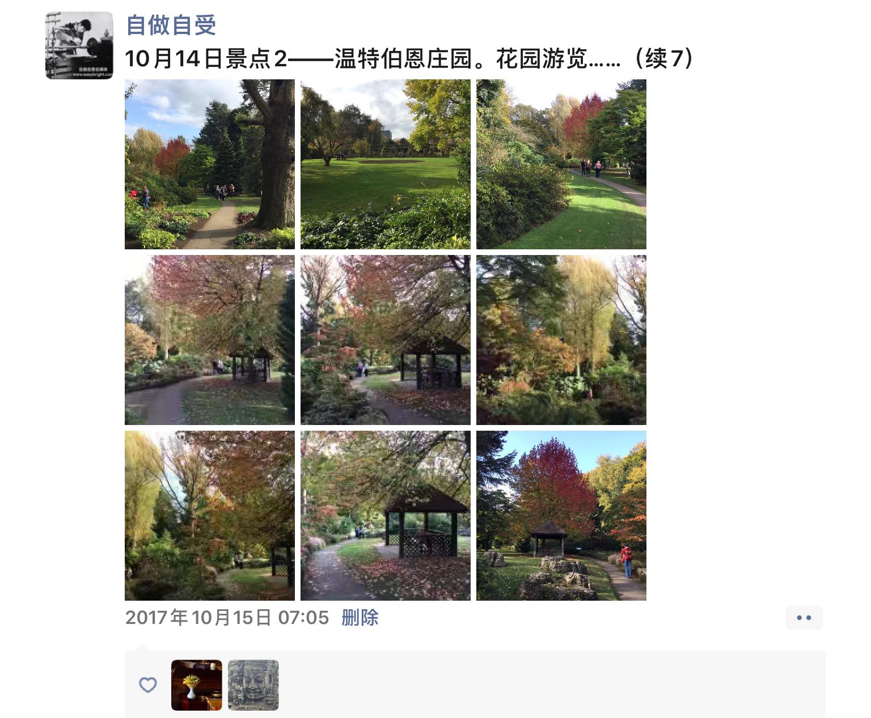Image resolution: width=871 pixels, height=718 pixels.
Task: Open photo of path beside large tree trunk
Action: coord(210,164)
